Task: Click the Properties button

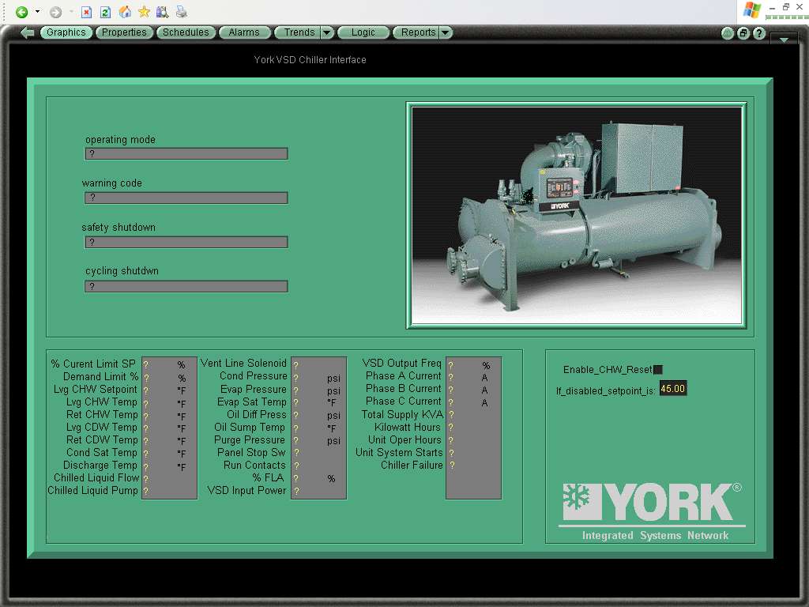Action: pos(124,32)
